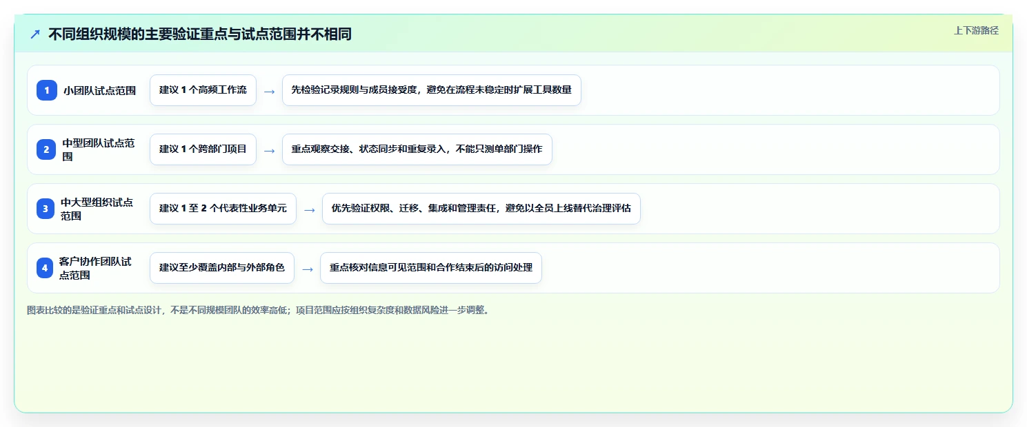Select the 客户协作团队试点范围 label
The width and height of the screenshot is (1027, 427).
(x=96, y=268)
